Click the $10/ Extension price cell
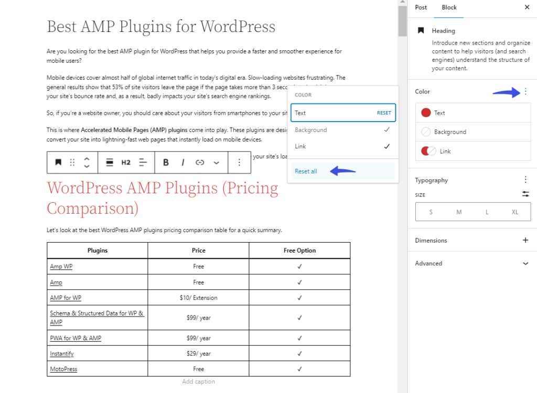Image resolution: width=537 pixels, height=393 pixels. point(199,298)
